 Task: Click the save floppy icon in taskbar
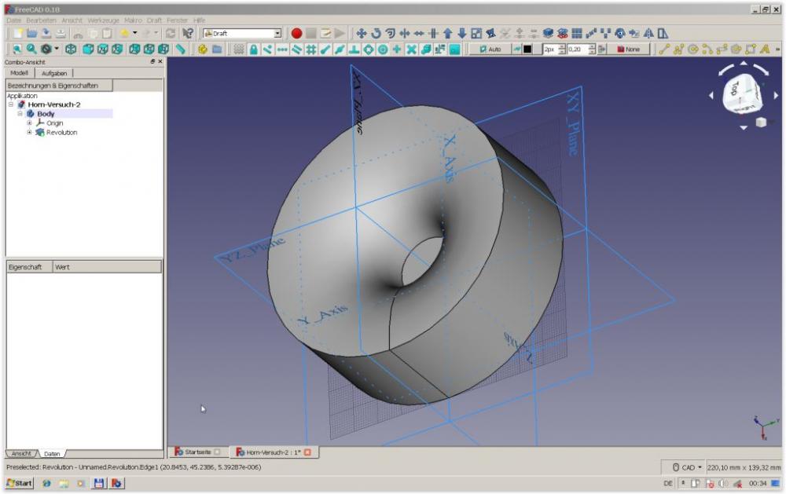tap(99, 483)
